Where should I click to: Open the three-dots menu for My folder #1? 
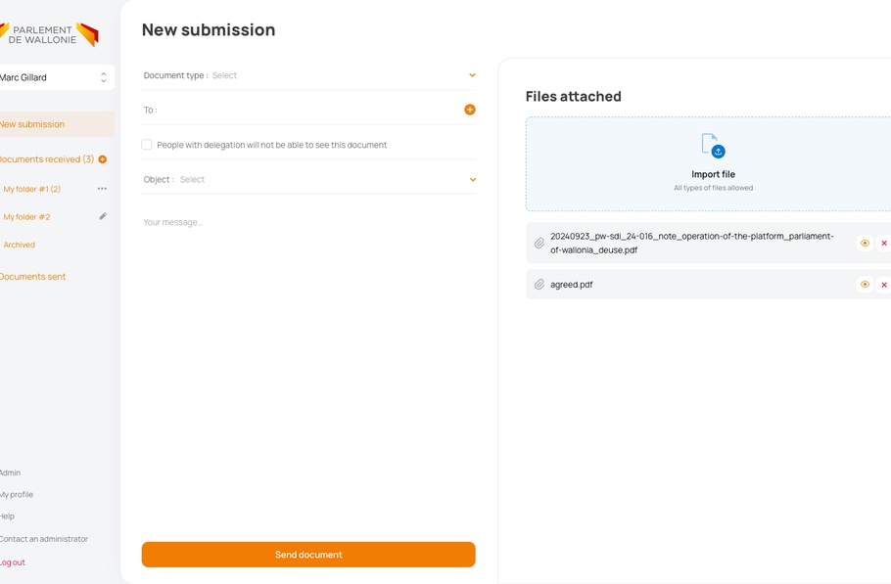(x=102, y=189)
